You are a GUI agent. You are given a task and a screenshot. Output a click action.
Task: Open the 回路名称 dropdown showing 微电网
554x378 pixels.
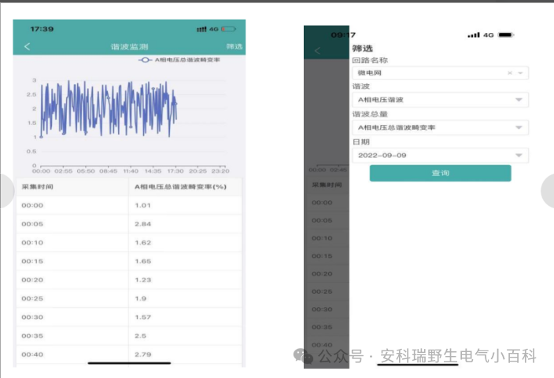[440, 73]
